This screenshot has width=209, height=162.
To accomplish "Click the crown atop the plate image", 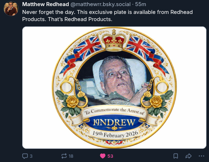I will coord(114,40).
